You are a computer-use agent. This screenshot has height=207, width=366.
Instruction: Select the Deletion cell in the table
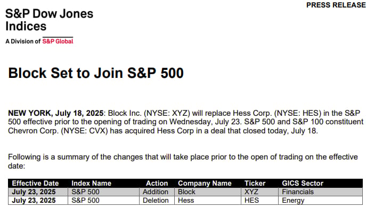(156, 201)
